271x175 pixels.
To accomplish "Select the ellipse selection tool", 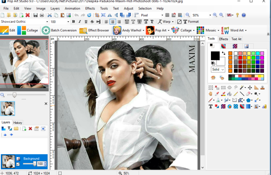I will [x=230, y=87].
